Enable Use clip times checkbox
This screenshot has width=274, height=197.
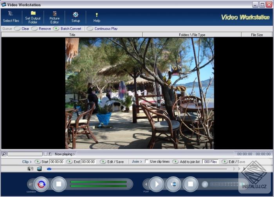pos(147,162)
